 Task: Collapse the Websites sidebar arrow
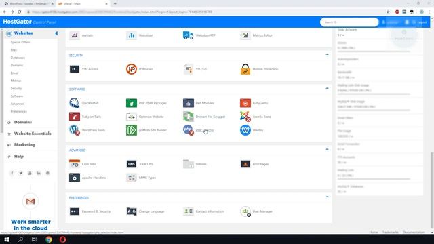[x=56, y=33]
